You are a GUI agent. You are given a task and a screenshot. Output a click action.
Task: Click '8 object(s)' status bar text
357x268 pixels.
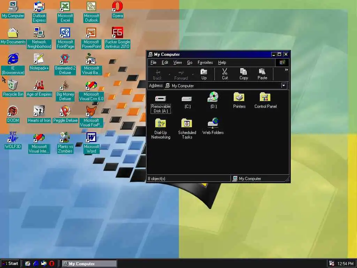(x=157, y=179)
